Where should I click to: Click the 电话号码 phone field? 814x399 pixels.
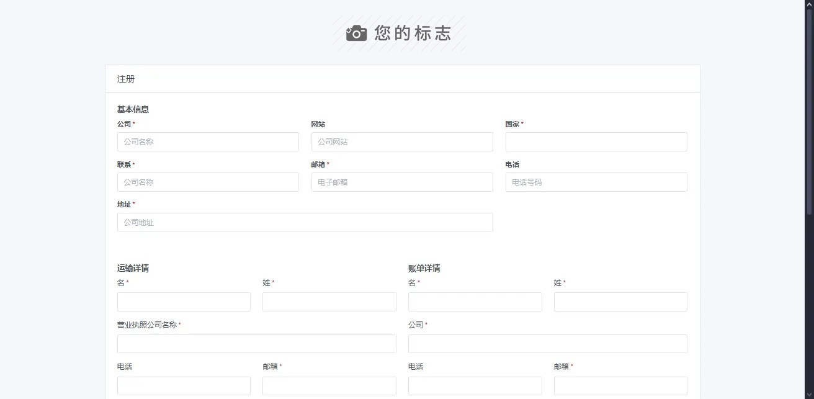[x=596, y=182]
